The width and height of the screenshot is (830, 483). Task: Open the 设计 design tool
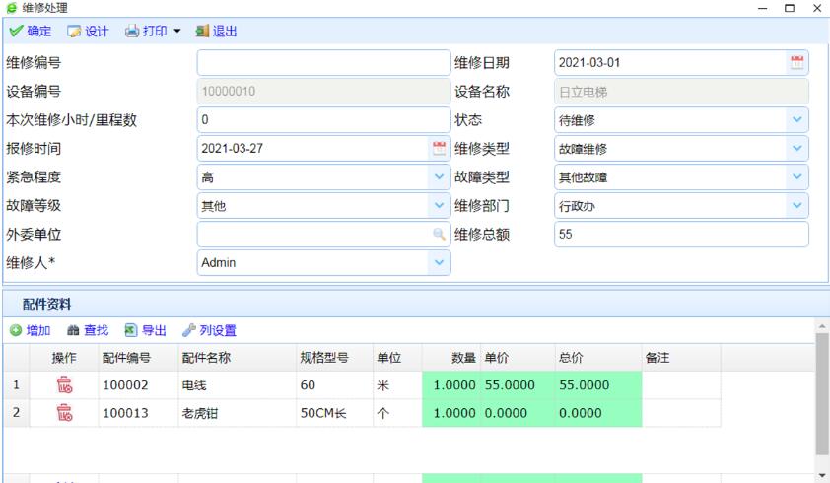(87, 32)
